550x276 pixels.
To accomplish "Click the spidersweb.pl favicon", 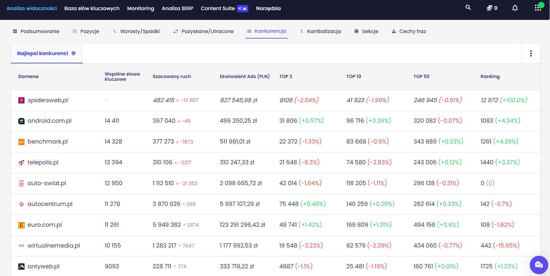I will pyautogui.click(x=21, y=100).
